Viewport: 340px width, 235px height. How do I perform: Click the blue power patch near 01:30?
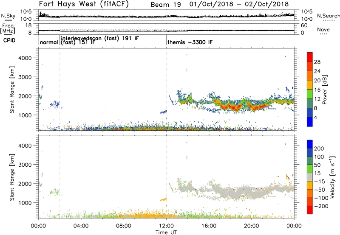point(55,104)
